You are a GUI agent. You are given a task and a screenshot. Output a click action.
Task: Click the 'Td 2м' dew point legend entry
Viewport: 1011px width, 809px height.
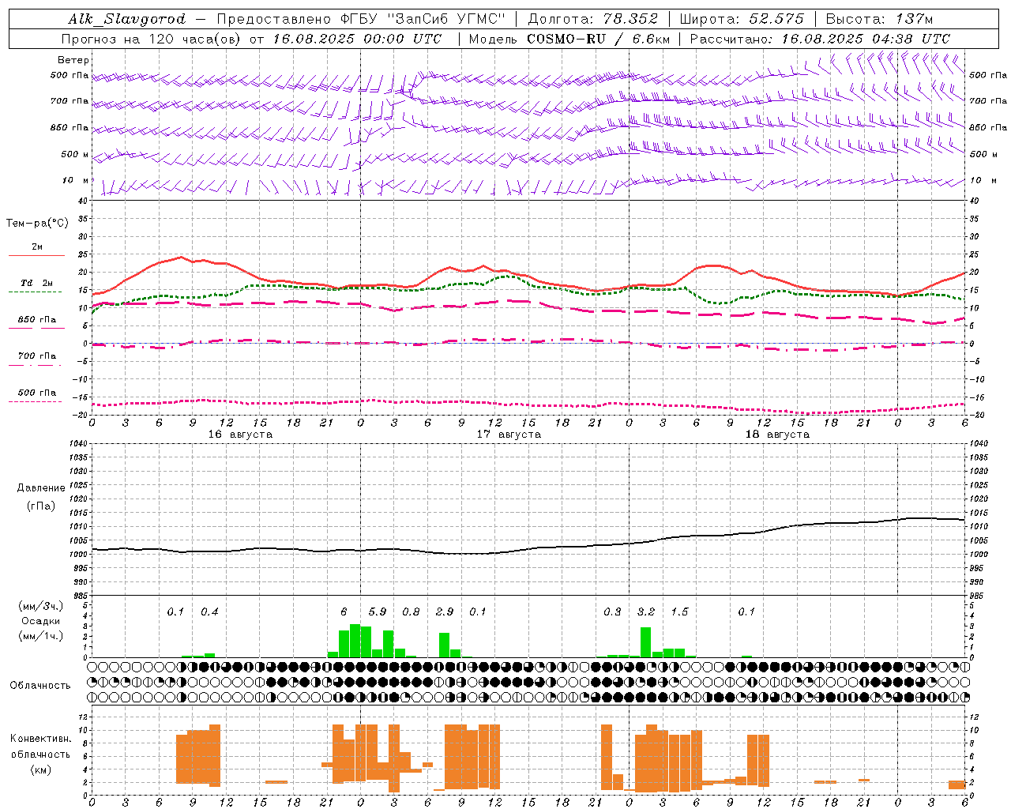point(36,283)
